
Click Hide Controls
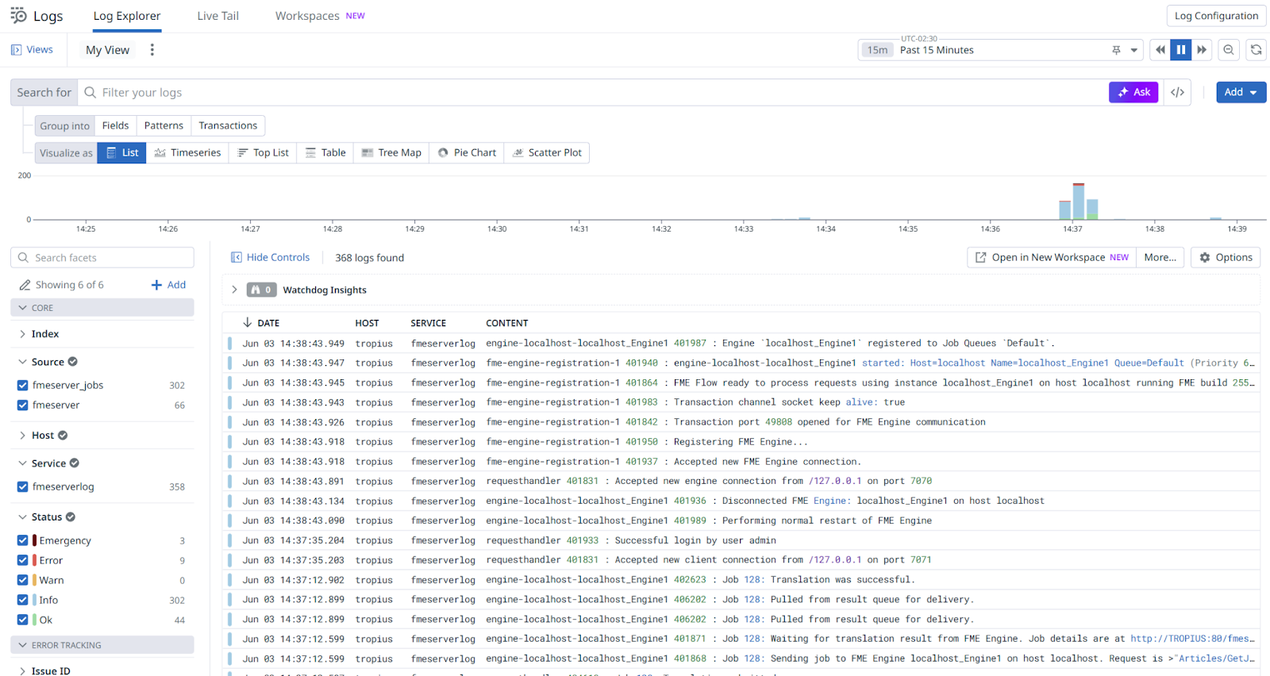pyautogui.click(x=270, y=258)
